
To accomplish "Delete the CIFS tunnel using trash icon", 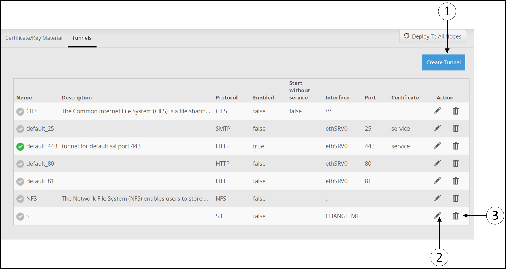I will (455, 111).
